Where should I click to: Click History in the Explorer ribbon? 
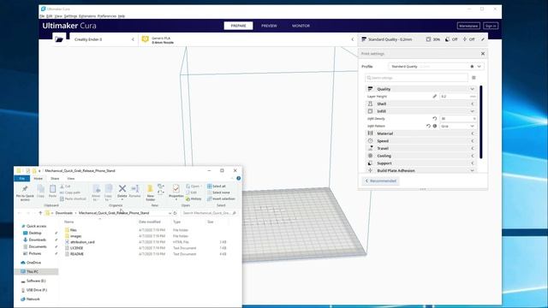tap(194, 199)
